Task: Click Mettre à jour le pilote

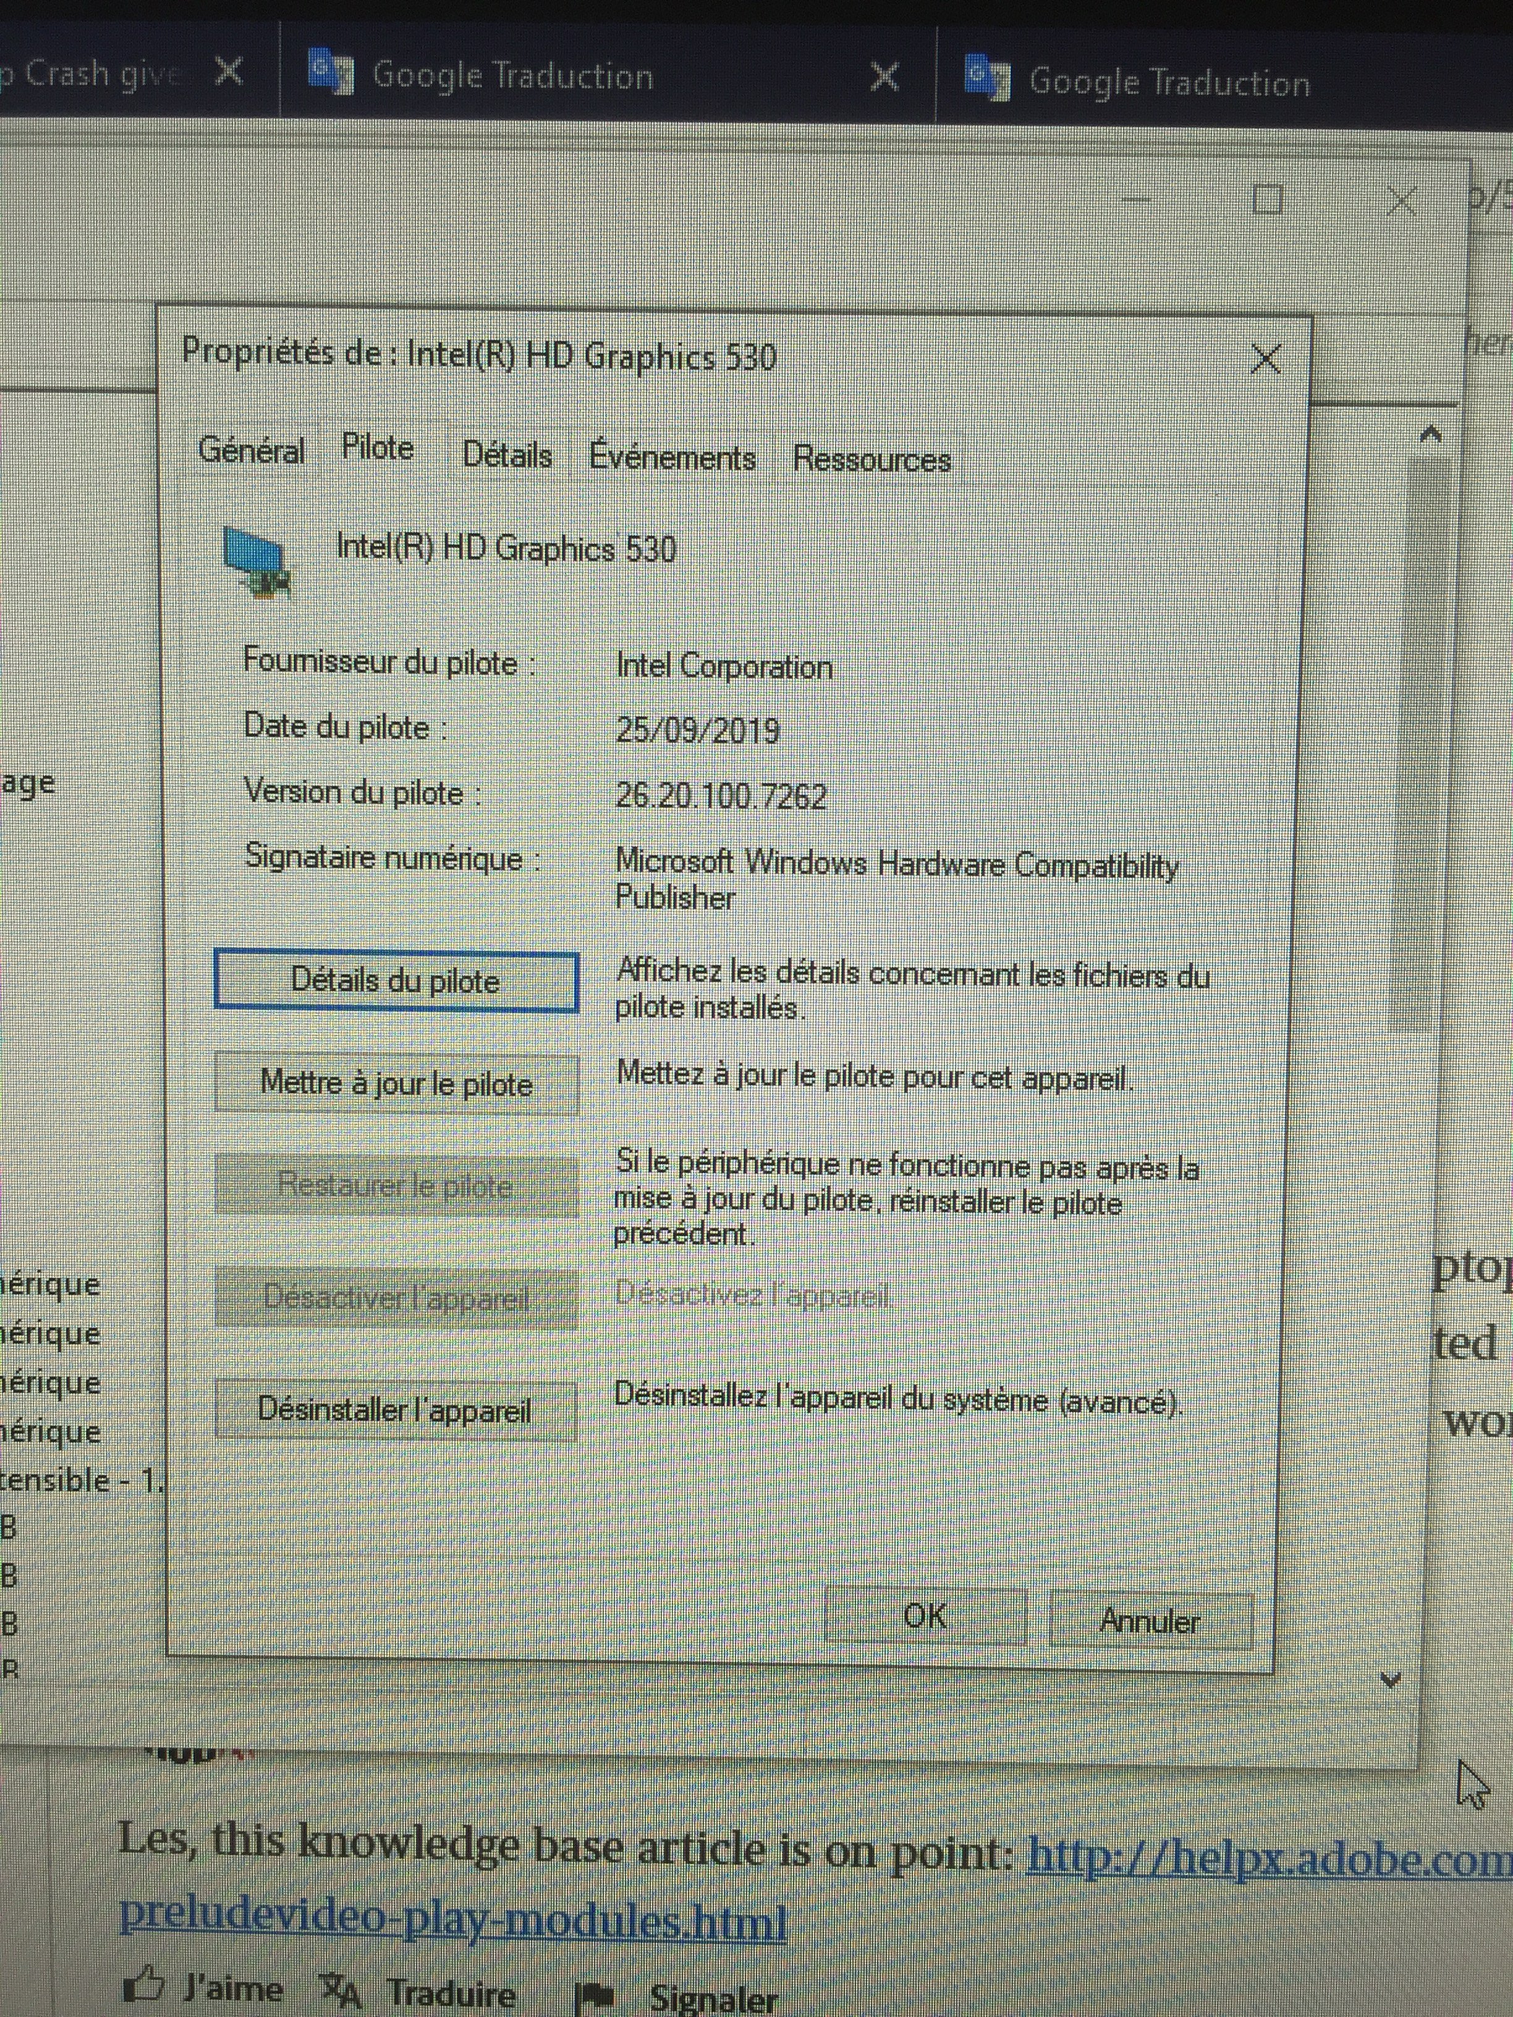Action: tap(397, 1084)
